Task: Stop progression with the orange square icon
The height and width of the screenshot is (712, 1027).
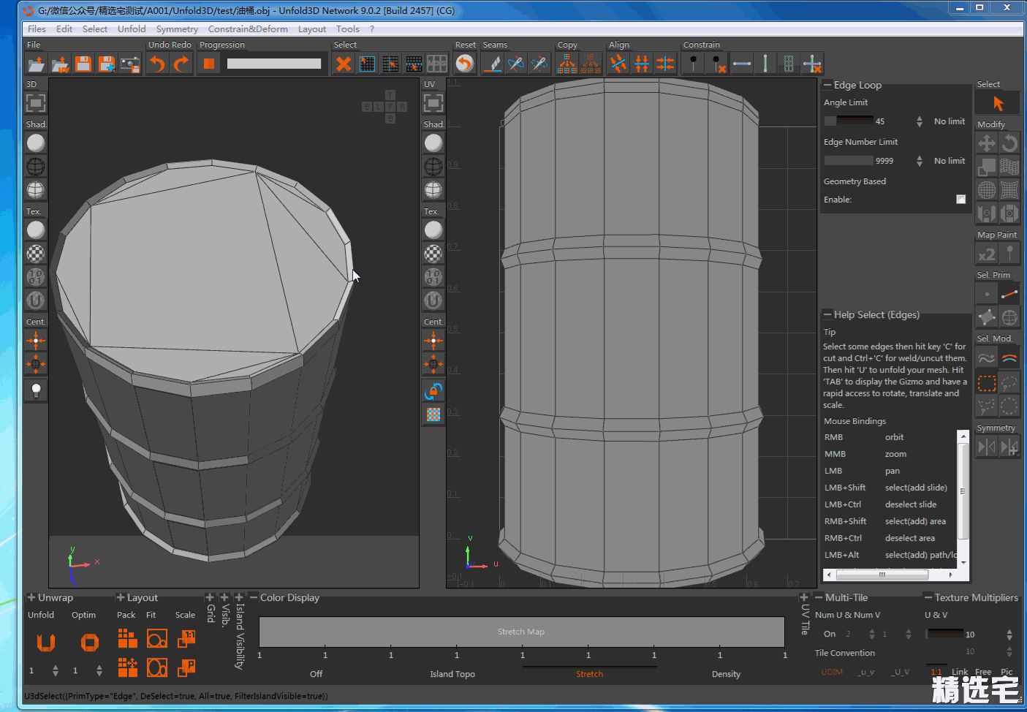Action: 209,64
